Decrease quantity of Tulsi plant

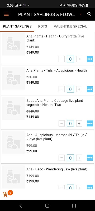[x=61, y=89]
